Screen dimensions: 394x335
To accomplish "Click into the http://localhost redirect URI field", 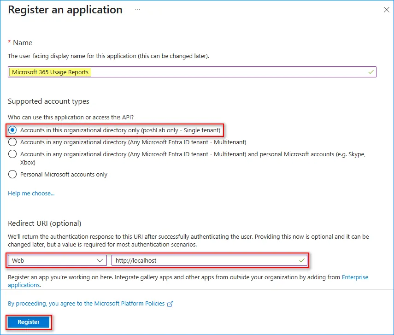I will 203,260.
